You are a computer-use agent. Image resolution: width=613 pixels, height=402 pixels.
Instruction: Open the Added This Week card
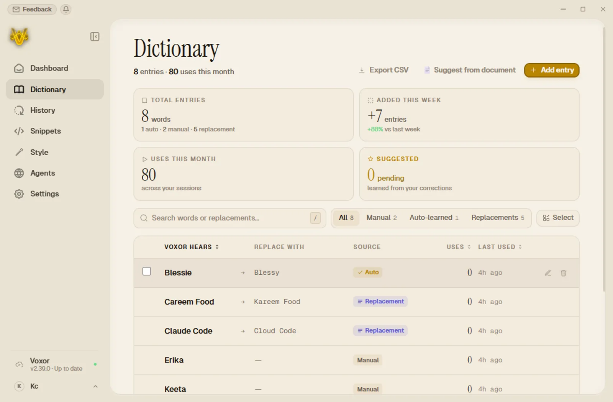469,115
